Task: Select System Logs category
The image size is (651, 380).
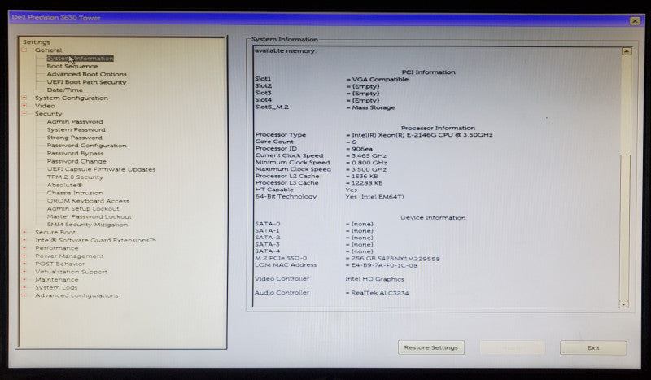Action: 56,287
